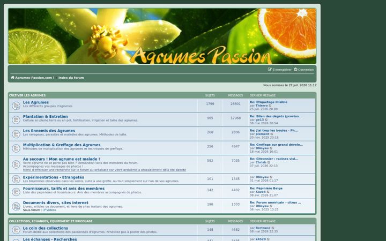View latest post icon next to plement
This screenshot has width=386, height=241.
272,134
